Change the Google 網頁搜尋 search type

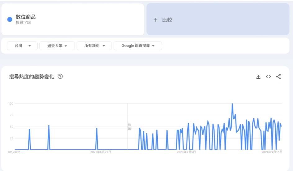point(137,46)
